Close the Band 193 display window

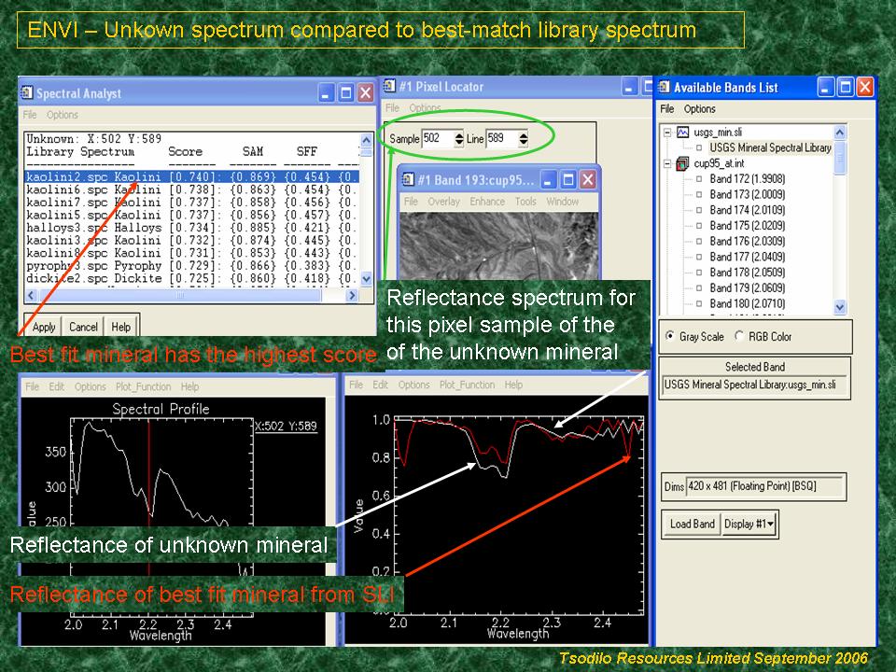tap(587, 180)
